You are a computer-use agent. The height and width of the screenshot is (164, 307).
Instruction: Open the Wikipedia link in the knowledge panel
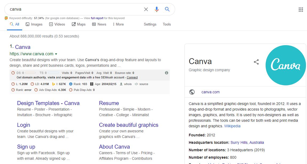tap(232, 126)
